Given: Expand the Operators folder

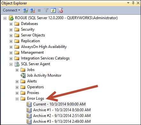Looking at the screenshot, I should [x=17, y=87].
